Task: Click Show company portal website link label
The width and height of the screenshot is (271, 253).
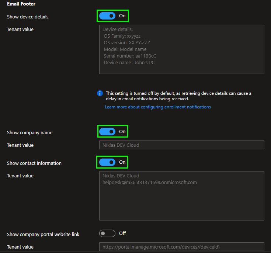Action: (43, 235)
